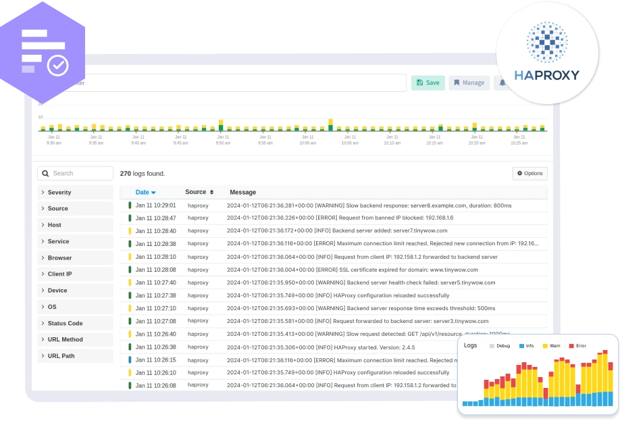Screen dimensions: 622x421
Task: Expand the Client IP facet
Action: tap(76, 274)
